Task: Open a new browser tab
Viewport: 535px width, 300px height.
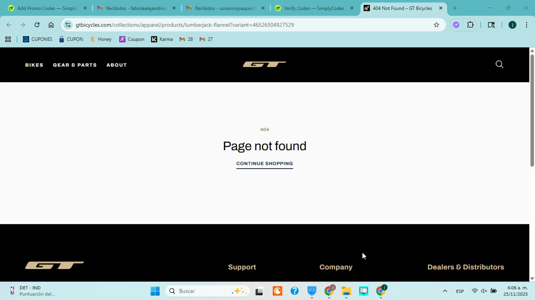Action: [x=455, y=8]
